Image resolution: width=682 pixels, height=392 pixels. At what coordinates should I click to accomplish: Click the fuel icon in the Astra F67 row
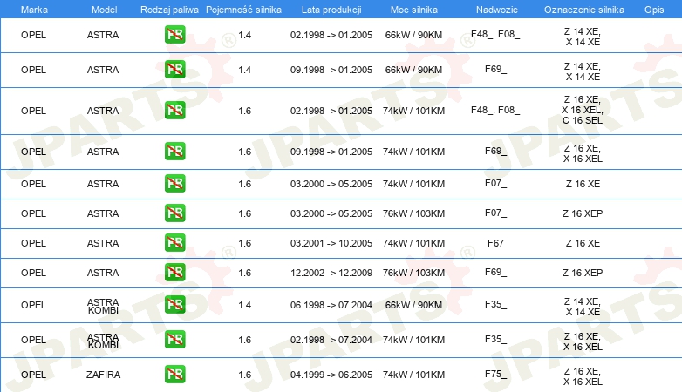tap(174, 242)
